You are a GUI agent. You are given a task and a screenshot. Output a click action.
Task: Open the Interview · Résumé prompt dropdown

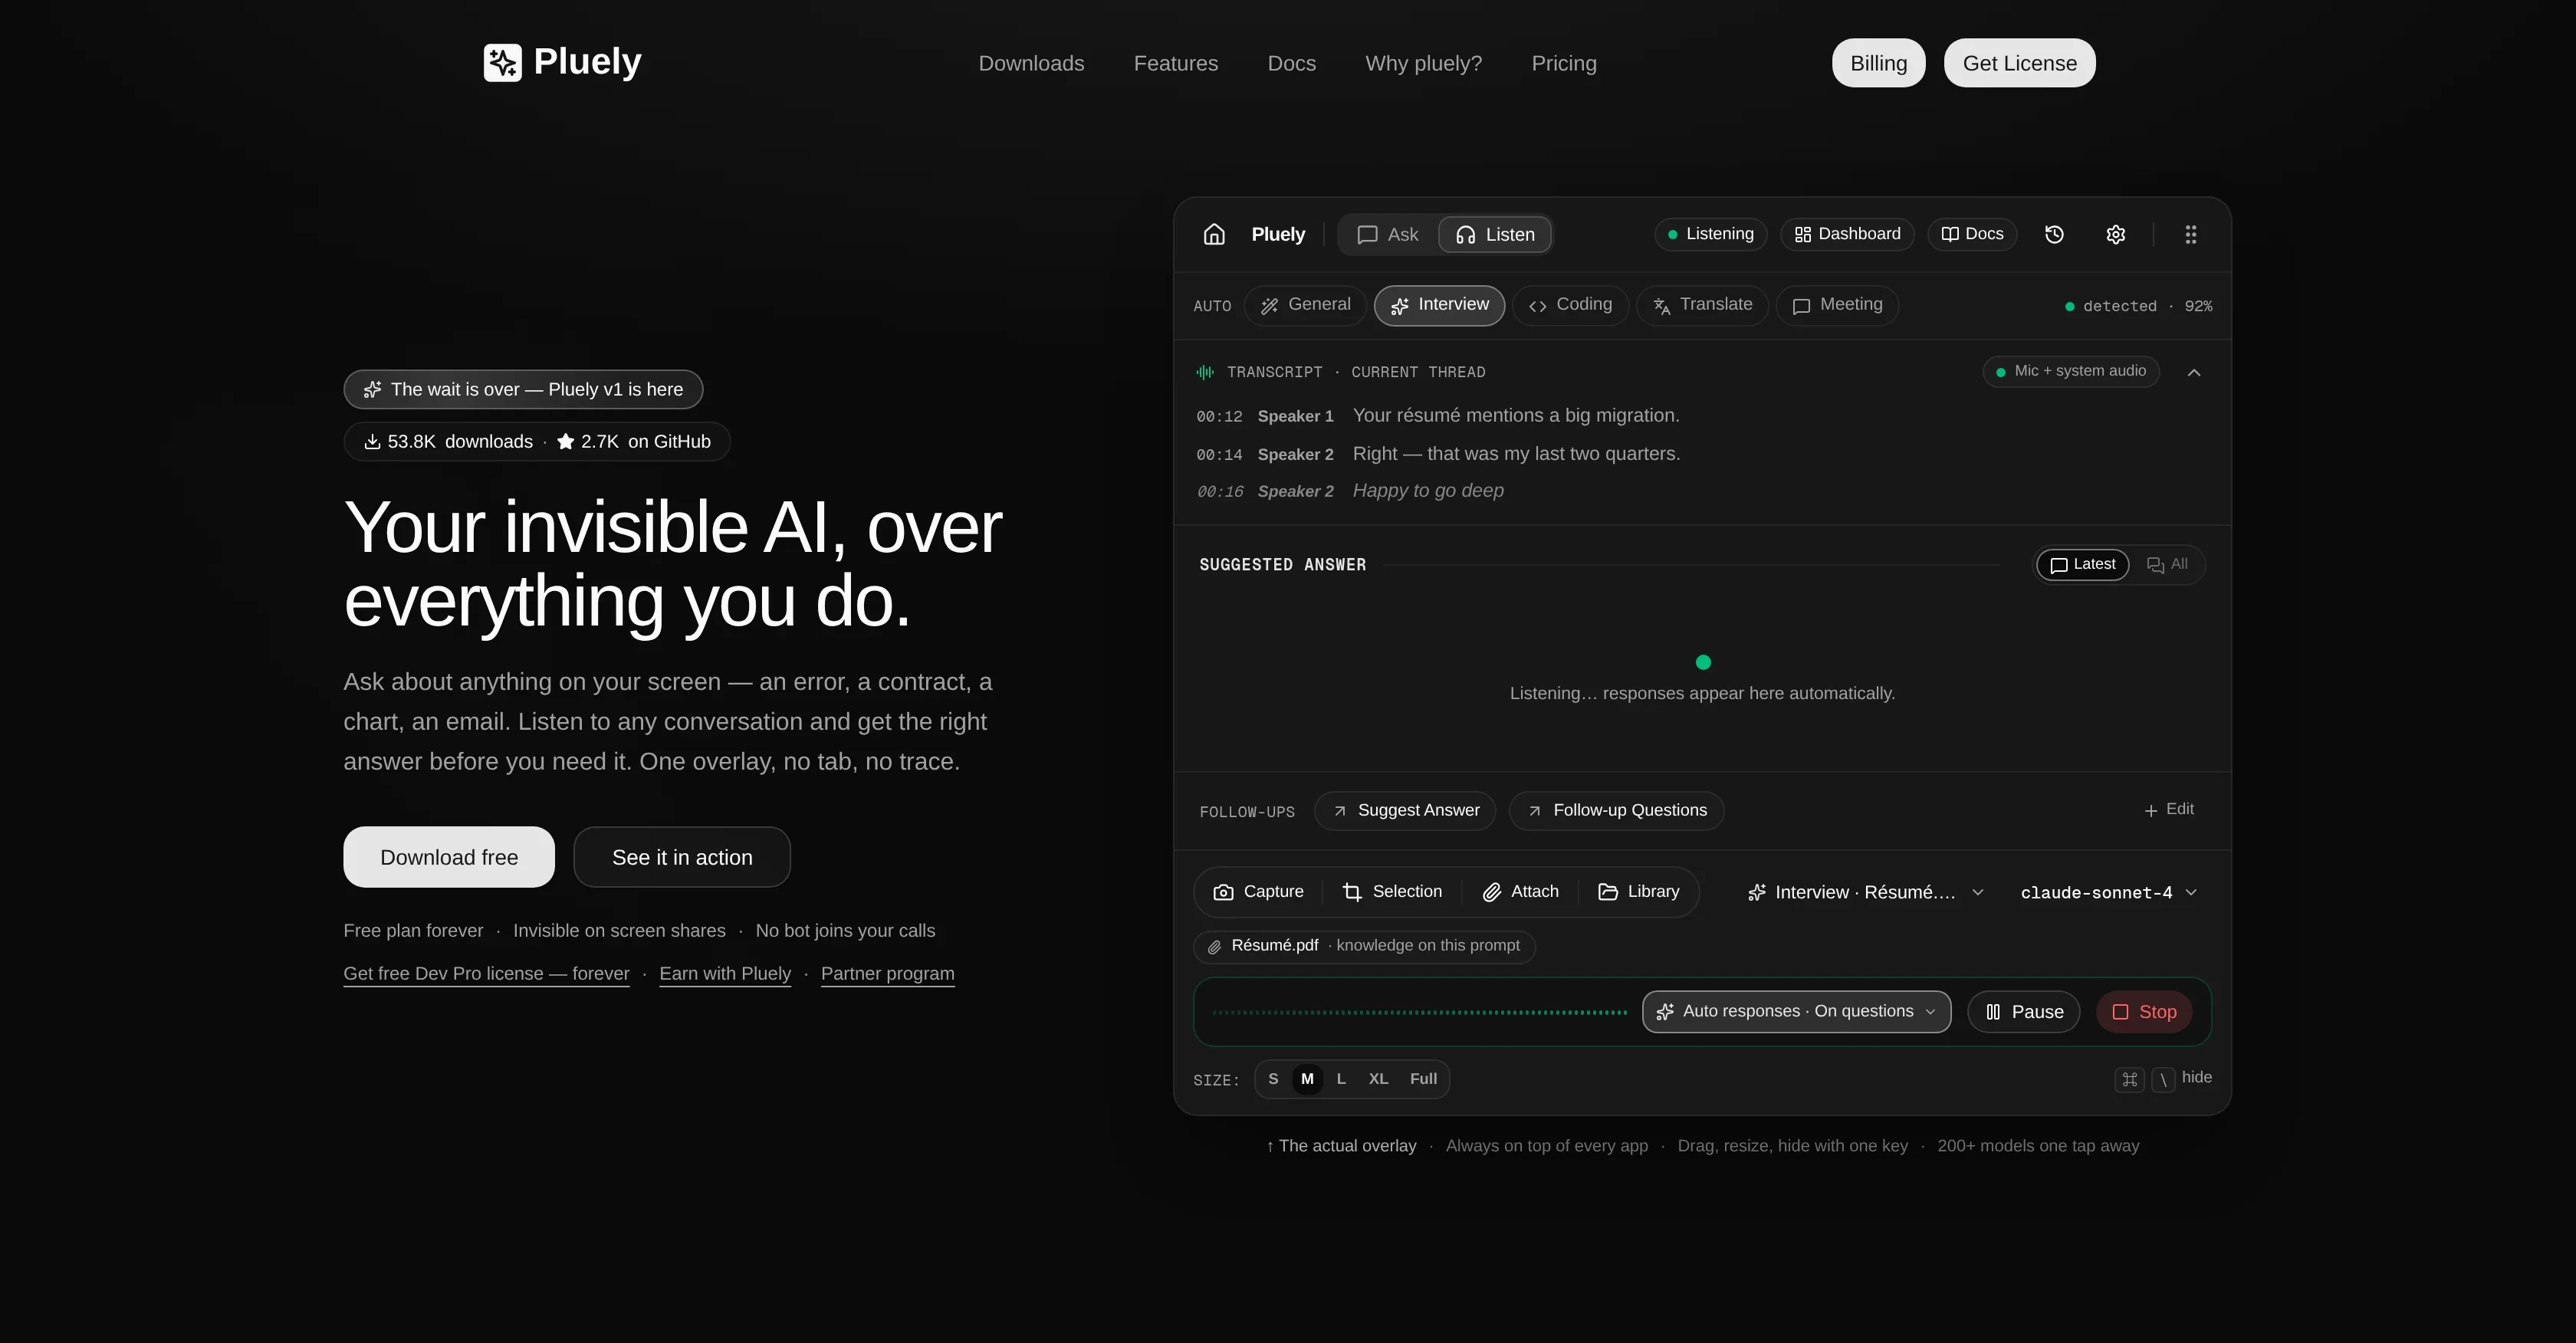pyautogui.click(x=1865, y=892)
